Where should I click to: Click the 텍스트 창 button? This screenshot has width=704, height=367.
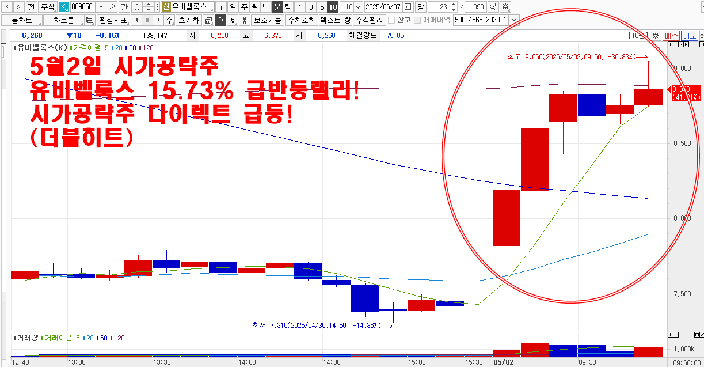click(335, 20)
